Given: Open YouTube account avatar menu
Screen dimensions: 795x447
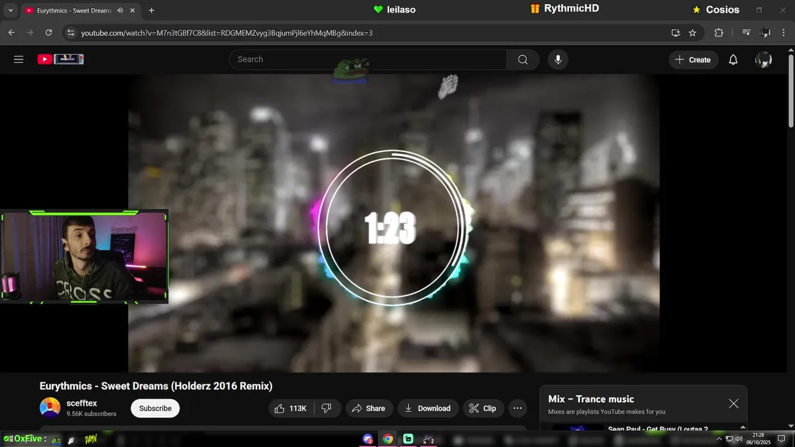Looking at the screenshot, I should (x=763, y=60).
